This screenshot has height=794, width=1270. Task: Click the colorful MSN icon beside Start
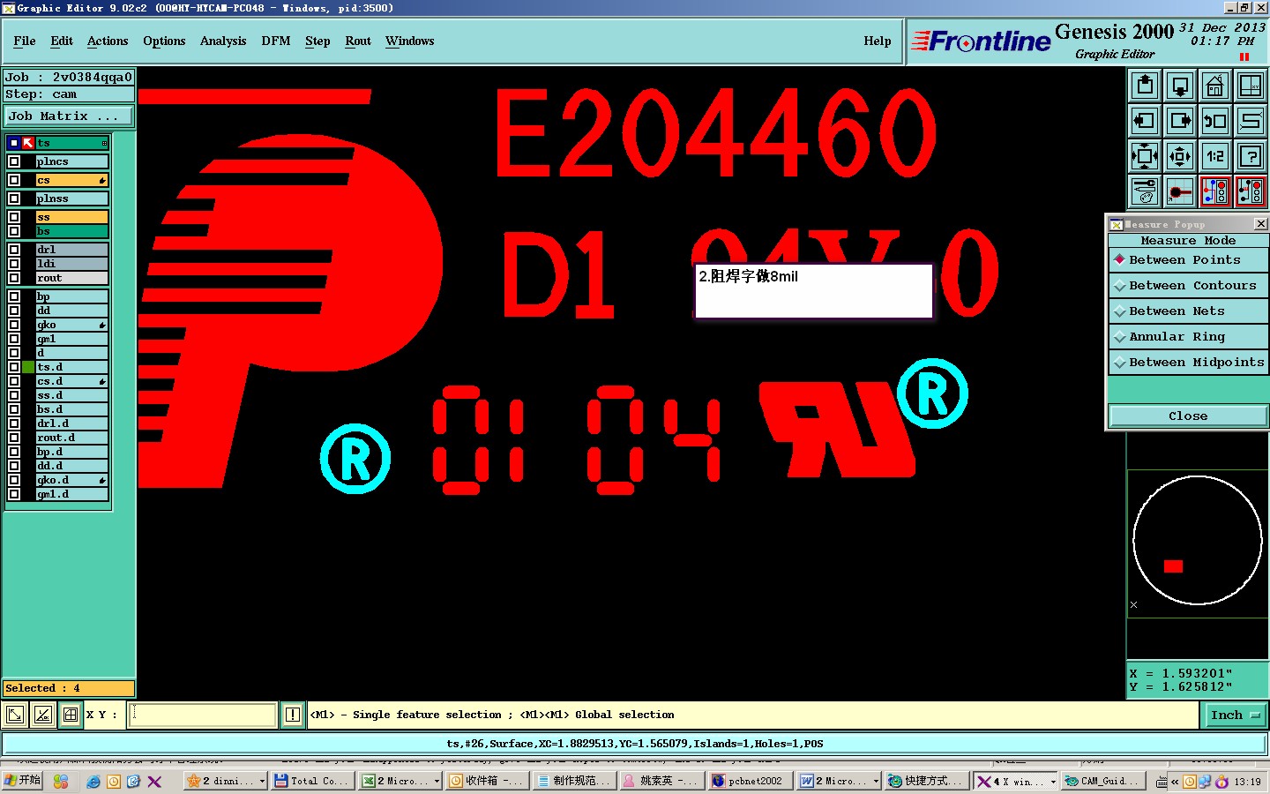(61, 781)
